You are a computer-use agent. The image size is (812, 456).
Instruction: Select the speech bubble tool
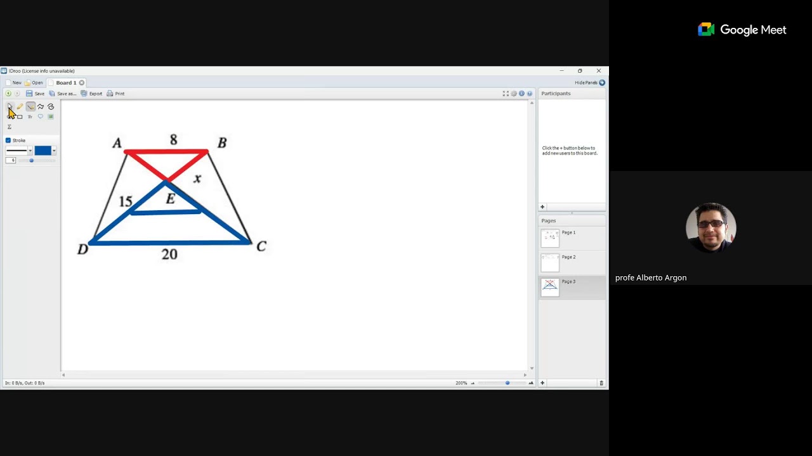(41, 117)
